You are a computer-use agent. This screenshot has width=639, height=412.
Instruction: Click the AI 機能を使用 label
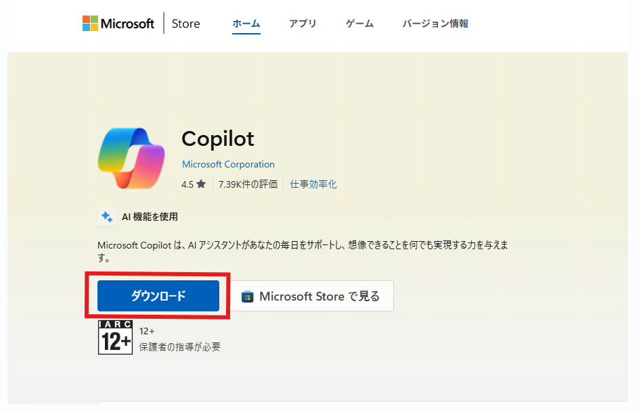click(x=150, y=217)
